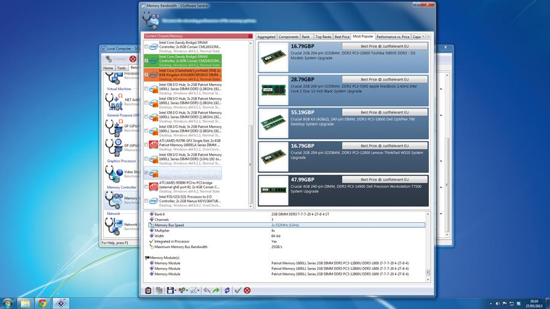Select the Memory benchmark icon under Memory Controller
The height and width of the screenshot is (309, 550).
pos(114,200)
